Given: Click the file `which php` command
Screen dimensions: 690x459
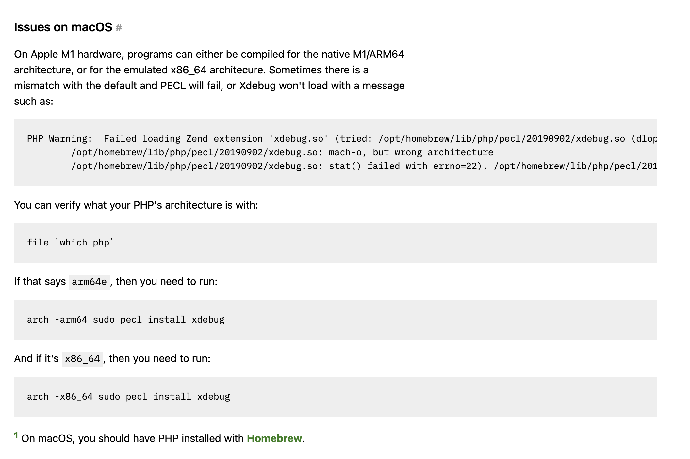Looking at the screenshot, I should coord(70,243).
